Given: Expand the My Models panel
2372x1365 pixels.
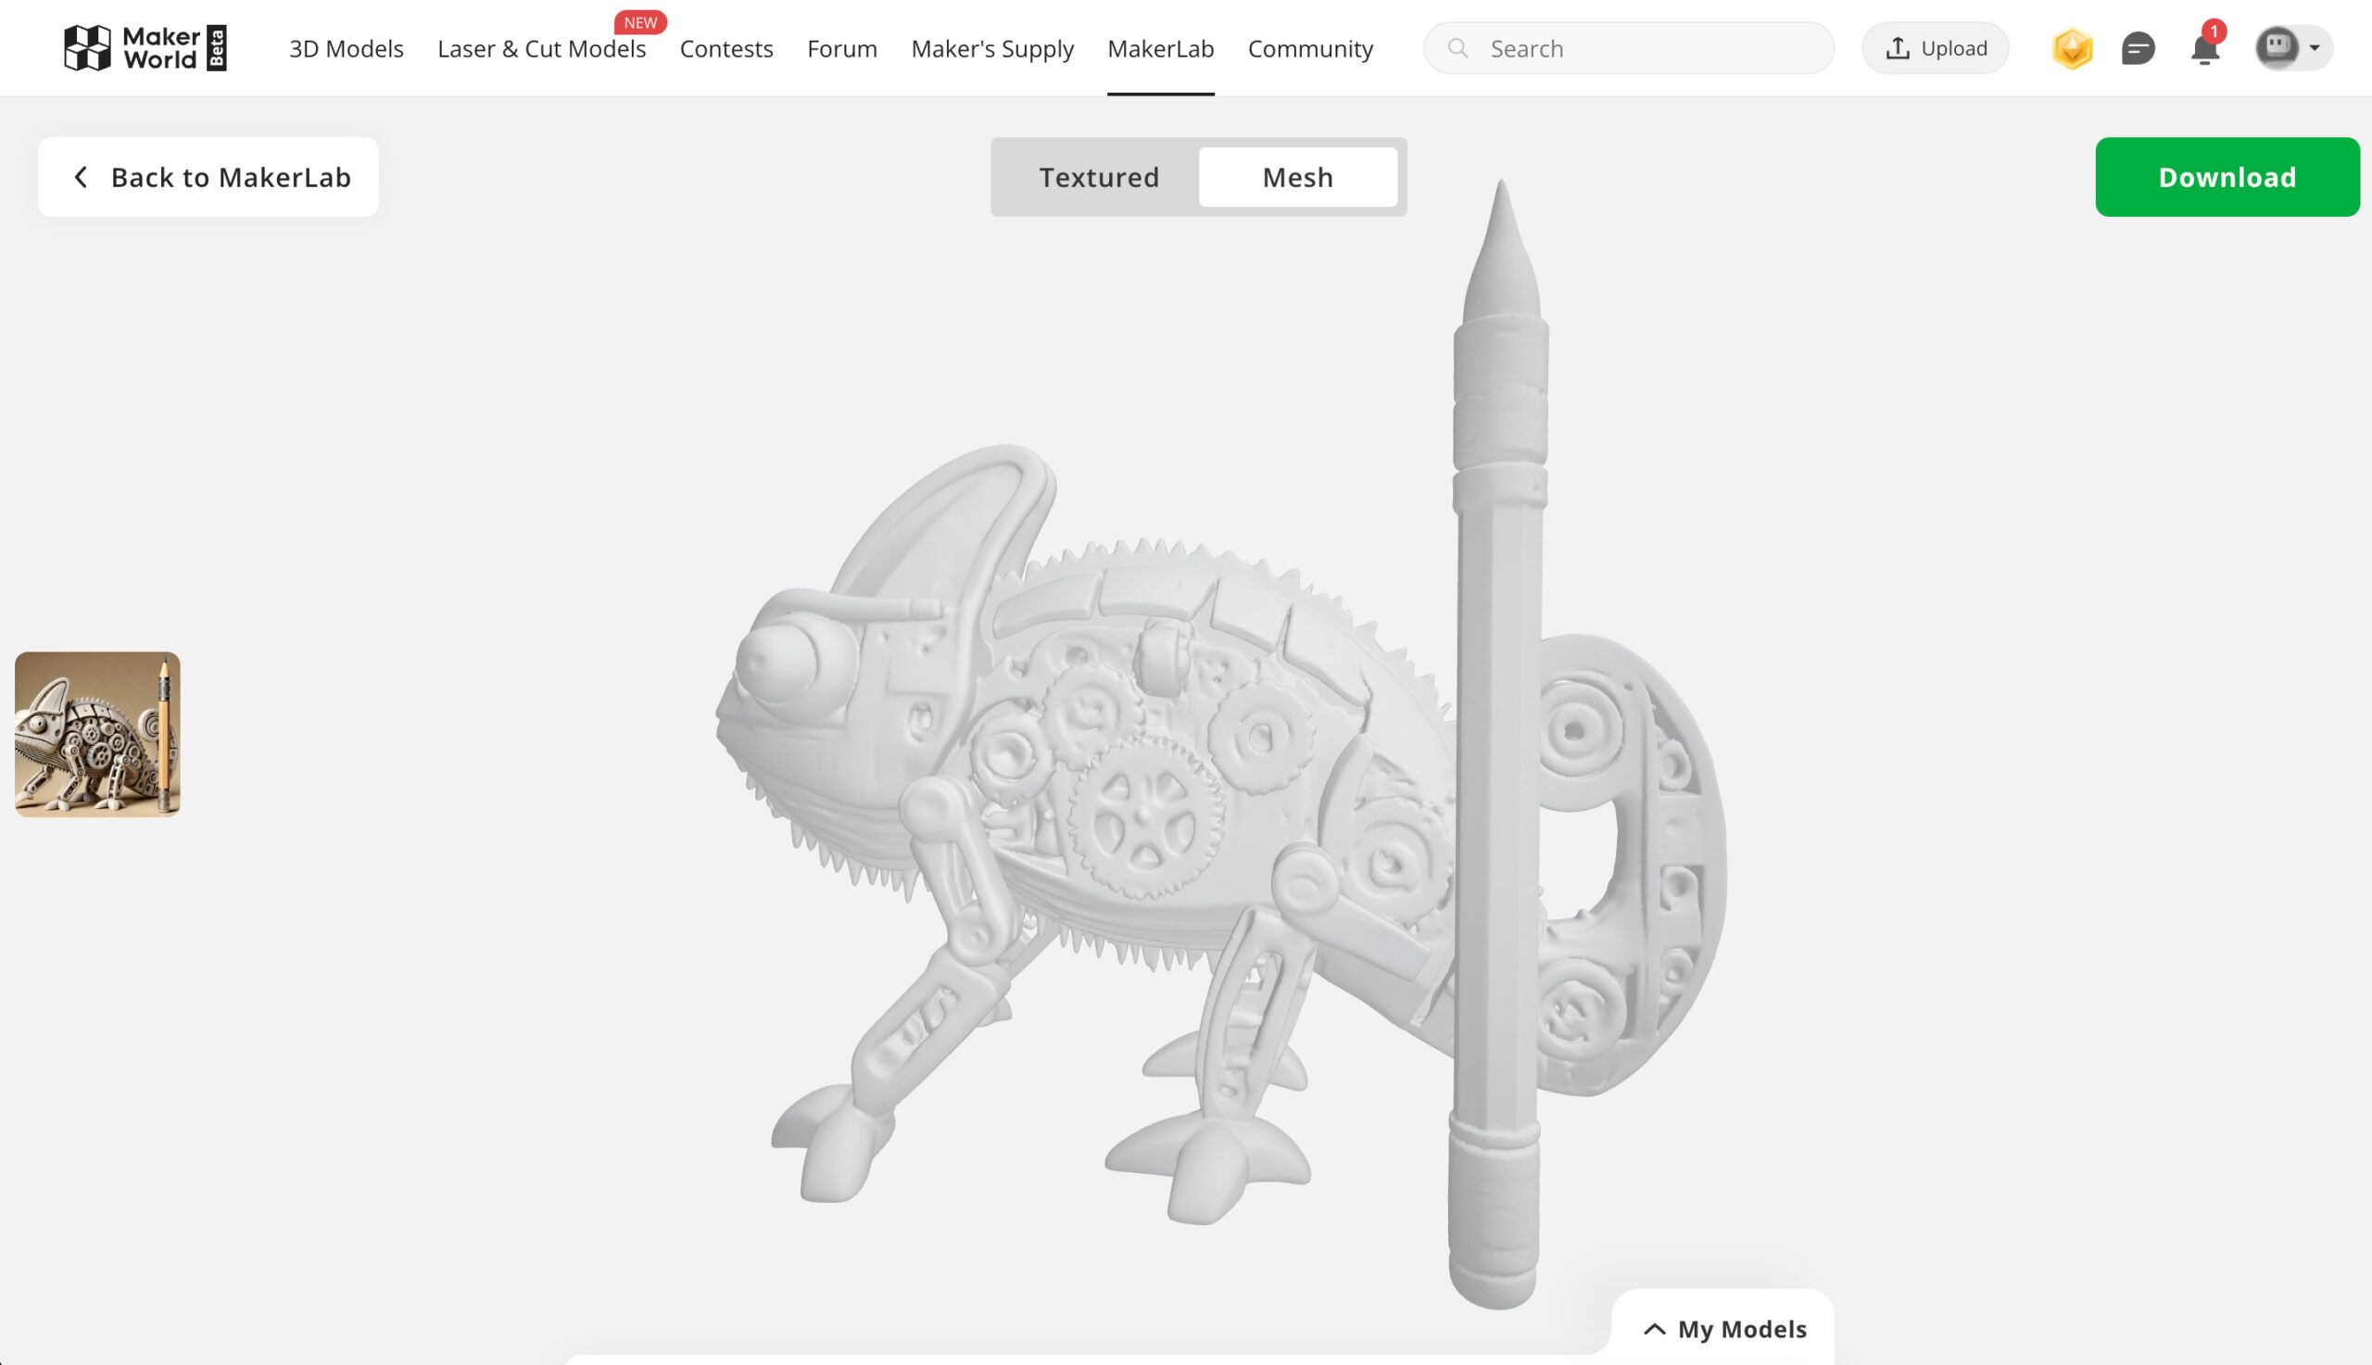Looking at the screenshot, I should pyautogui.click(x=1723, y=1329).
